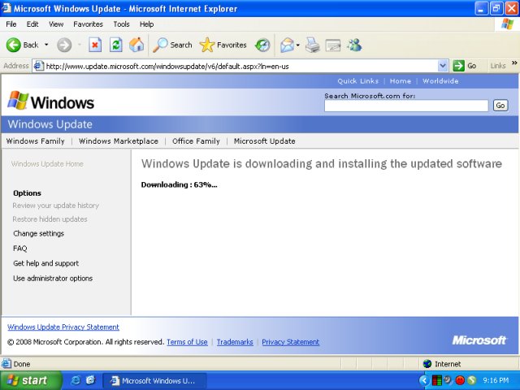Screen dimensions: 520x390
Task: Open the Help menu
Action: click(x=146, y=24)
